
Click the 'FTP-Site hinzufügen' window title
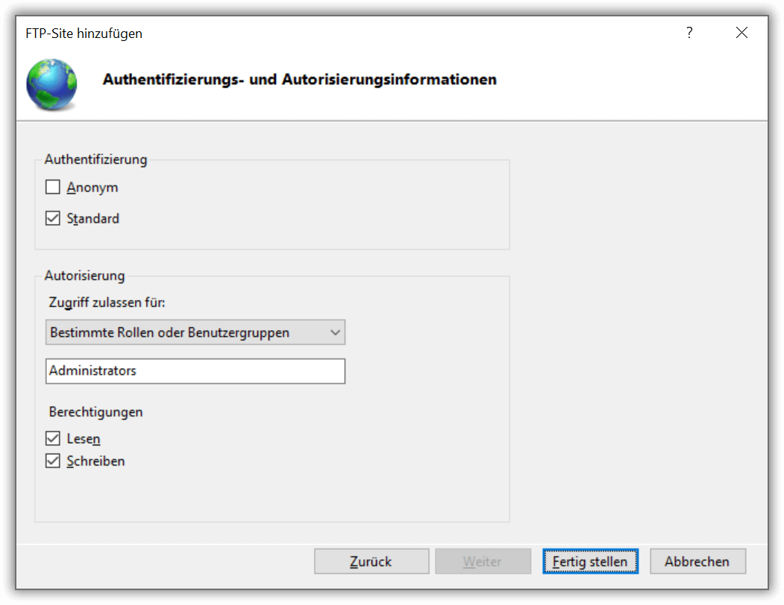click(x=84, y=34)
